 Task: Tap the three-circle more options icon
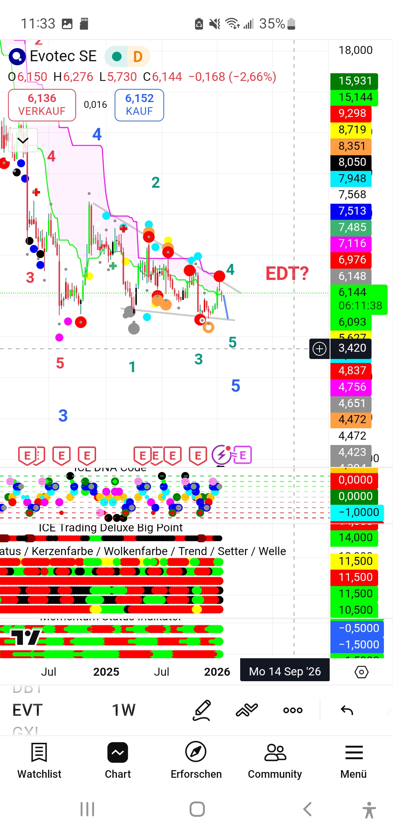(293, 710)
